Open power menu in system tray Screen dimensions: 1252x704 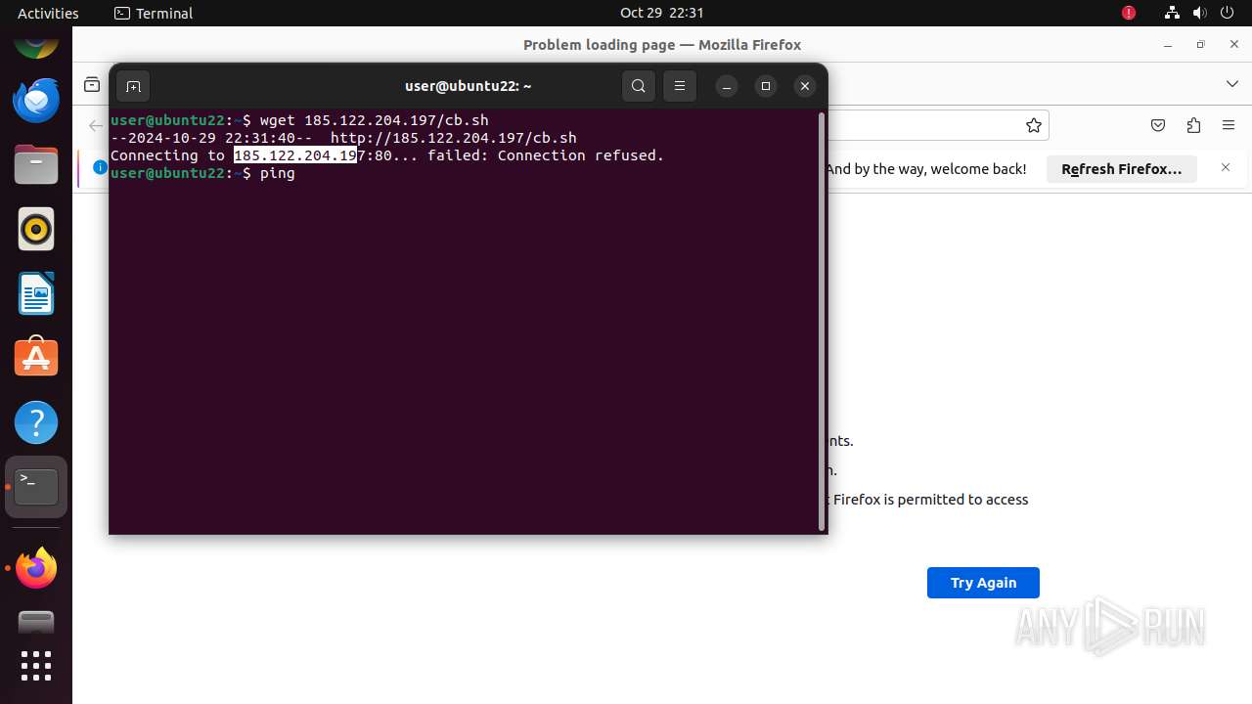(1228, 13)
